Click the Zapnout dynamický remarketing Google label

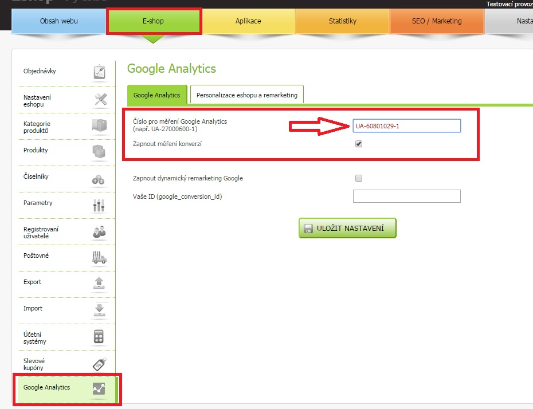click(x=187, y=178)
